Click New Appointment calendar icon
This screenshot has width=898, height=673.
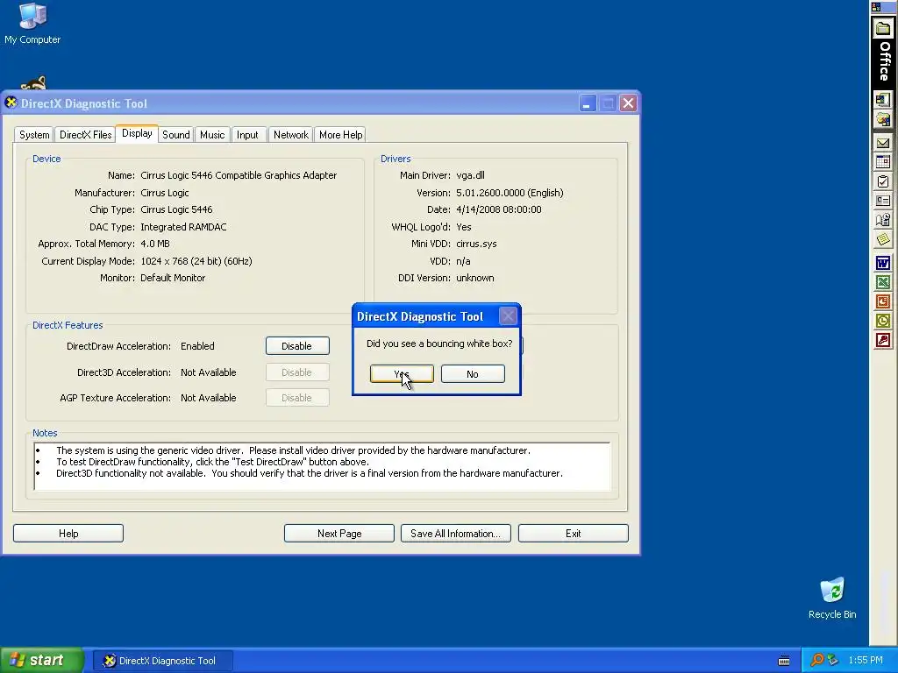[x=883, y=162]
